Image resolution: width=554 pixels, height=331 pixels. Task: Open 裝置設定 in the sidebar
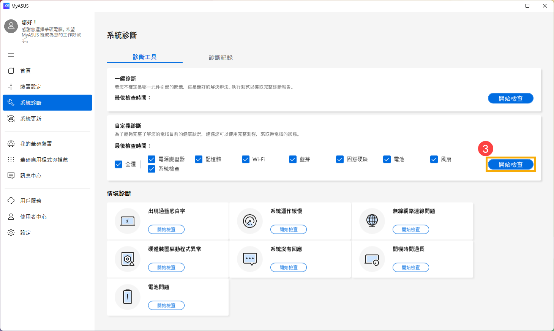47,87
